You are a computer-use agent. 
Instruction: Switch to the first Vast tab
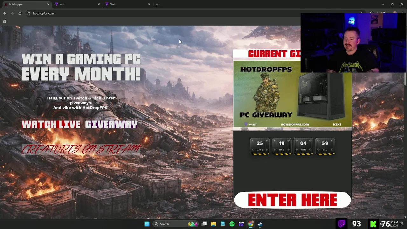coord(76,4)
